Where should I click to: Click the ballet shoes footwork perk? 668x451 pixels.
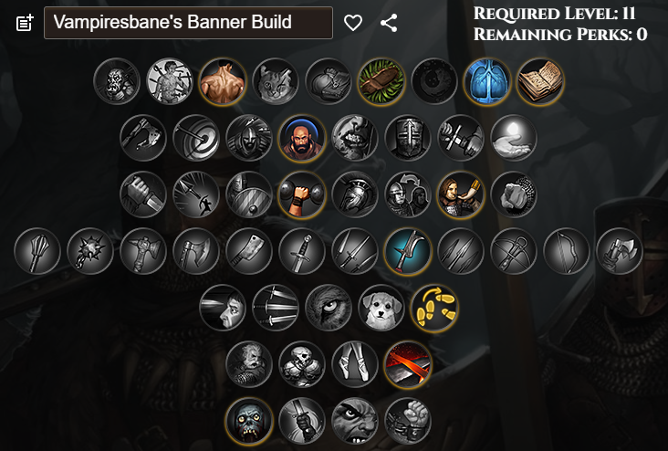(355, 365)
